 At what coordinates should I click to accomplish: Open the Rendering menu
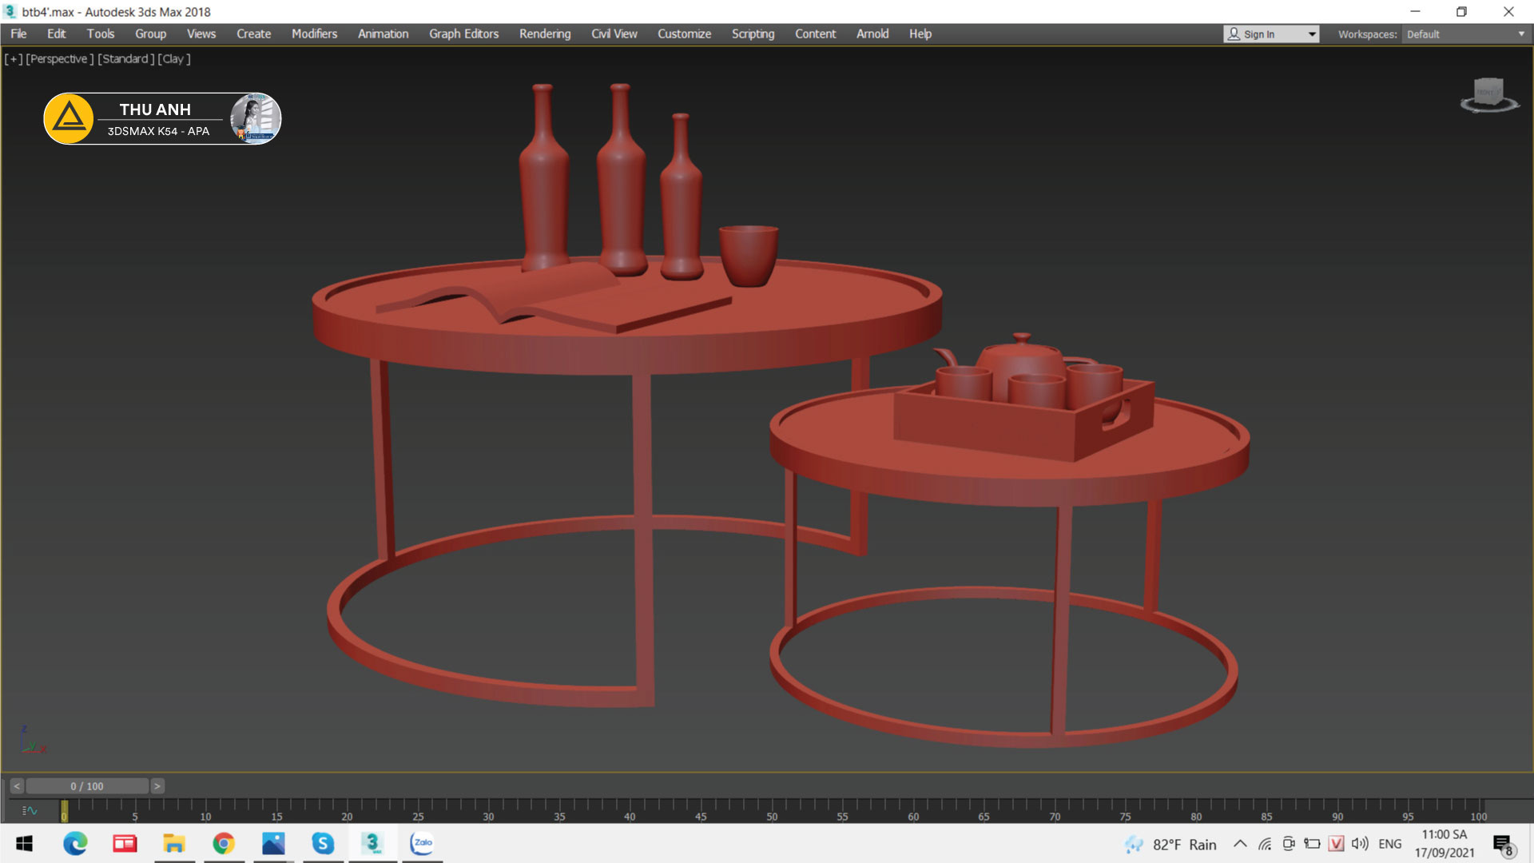point(544,34)
